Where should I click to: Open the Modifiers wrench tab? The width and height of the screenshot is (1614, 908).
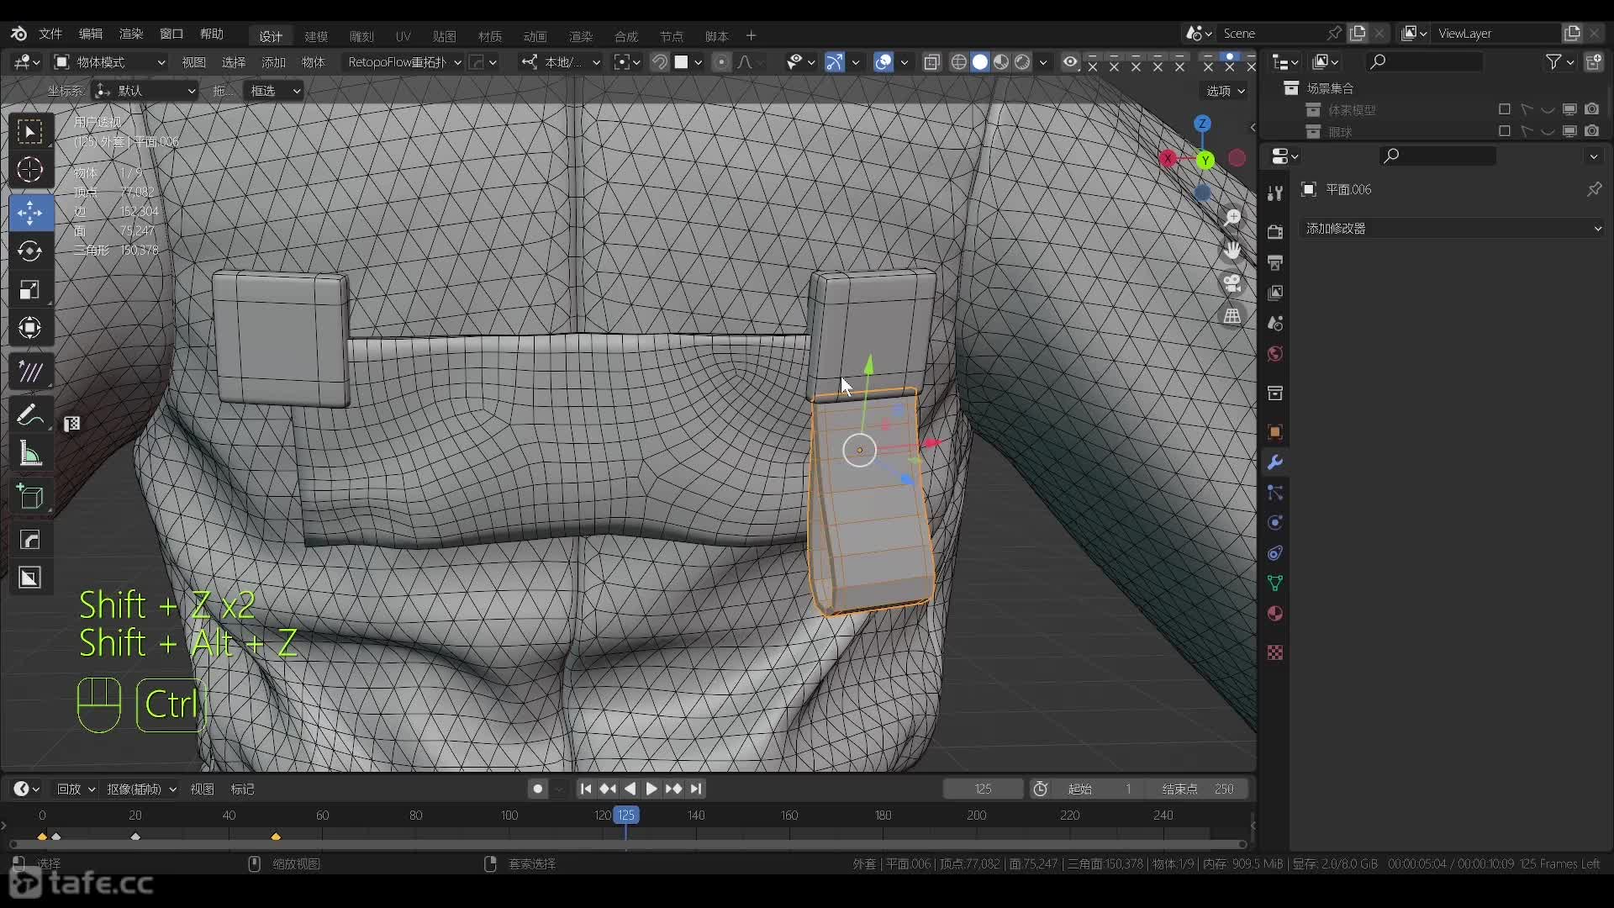1274,462
